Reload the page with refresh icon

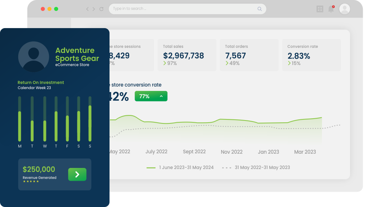pyautogui.click(x=101, y=9)
